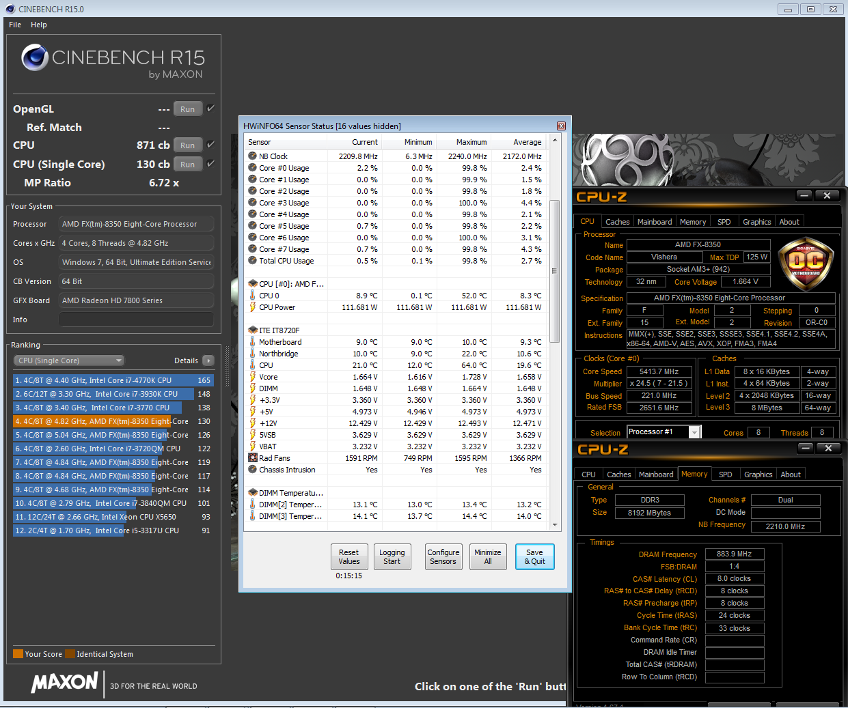This screenshot has height=708, width=848.
Task: Open the CPU tab in lower CPU-Z window
Action: click(x=588, y=475)
